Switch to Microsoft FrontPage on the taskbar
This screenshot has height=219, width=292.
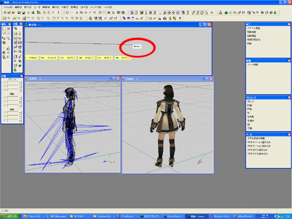(221, 216)
